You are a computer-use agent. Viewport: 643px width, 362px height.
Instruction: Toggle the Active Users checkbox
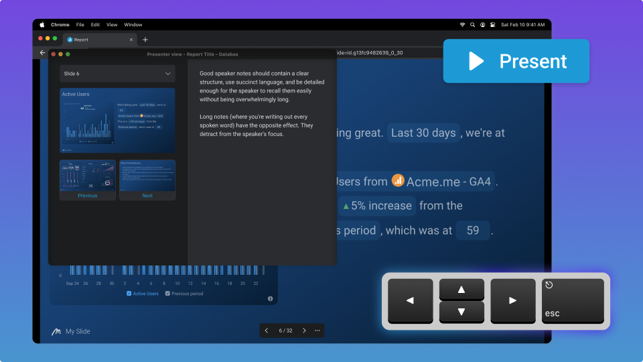pos(129,294)
